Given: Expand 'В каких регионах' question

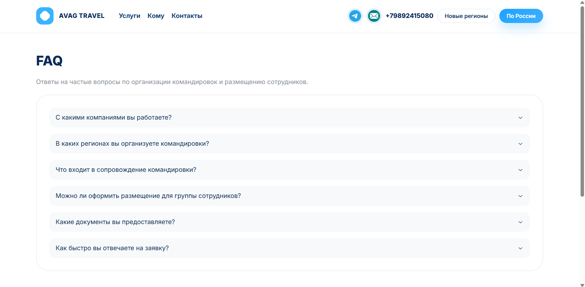Looking at the screenshot, I should (x=289, y=143).
